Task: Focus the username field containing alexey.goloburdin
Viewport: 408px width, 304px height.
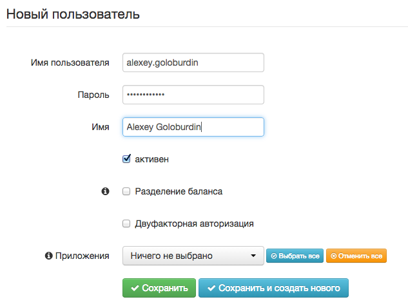Action: click(193, 62)
